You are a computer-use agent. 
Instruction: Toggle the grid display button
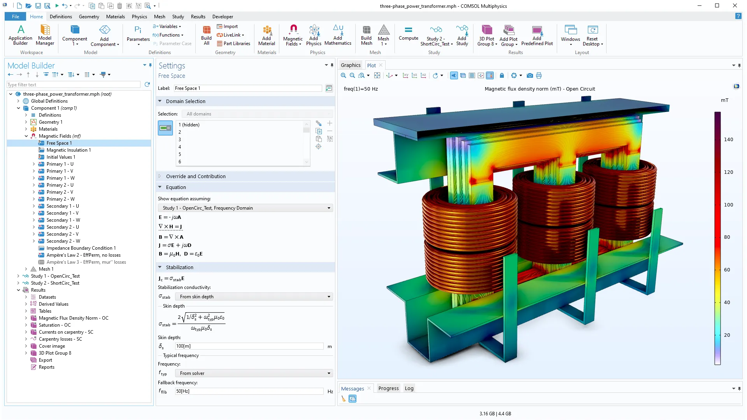point(472,75)
